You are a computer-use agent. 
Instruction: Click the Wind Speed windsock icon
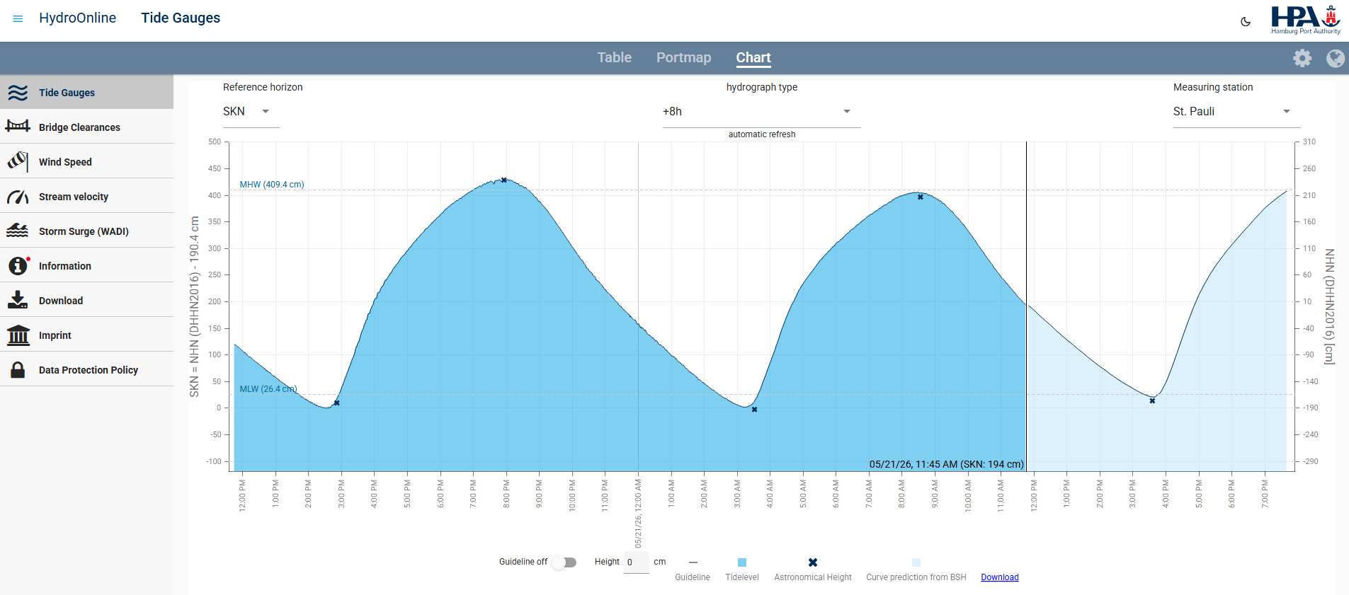18,161
